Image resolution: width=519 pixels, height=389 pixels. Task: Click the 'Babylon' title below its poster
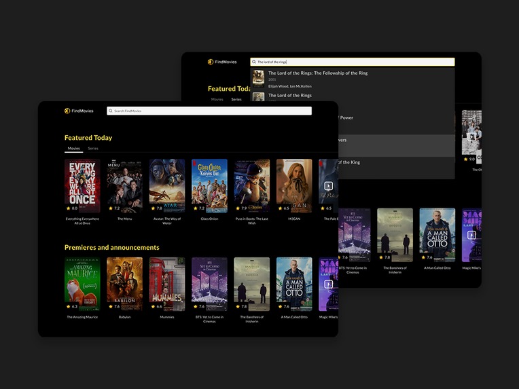[125, 317]
